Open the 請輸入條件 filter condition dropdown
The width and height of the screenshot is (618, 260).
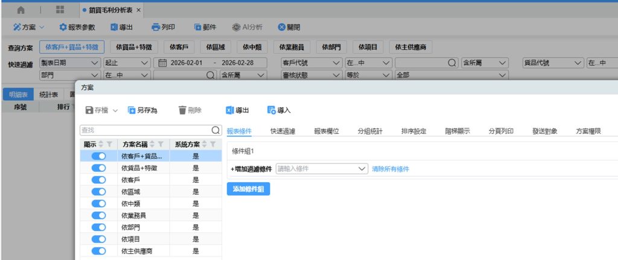tap(362, 169)
